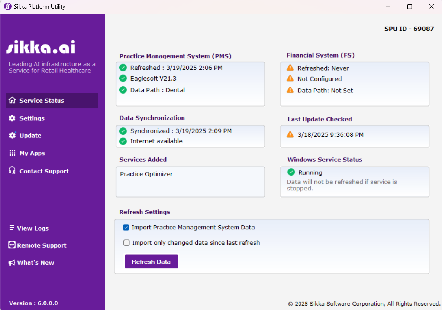Click green check beside Data Path : Dental
Image resolution: width=442 pixels, height=310 pixels.
[123, 90]
